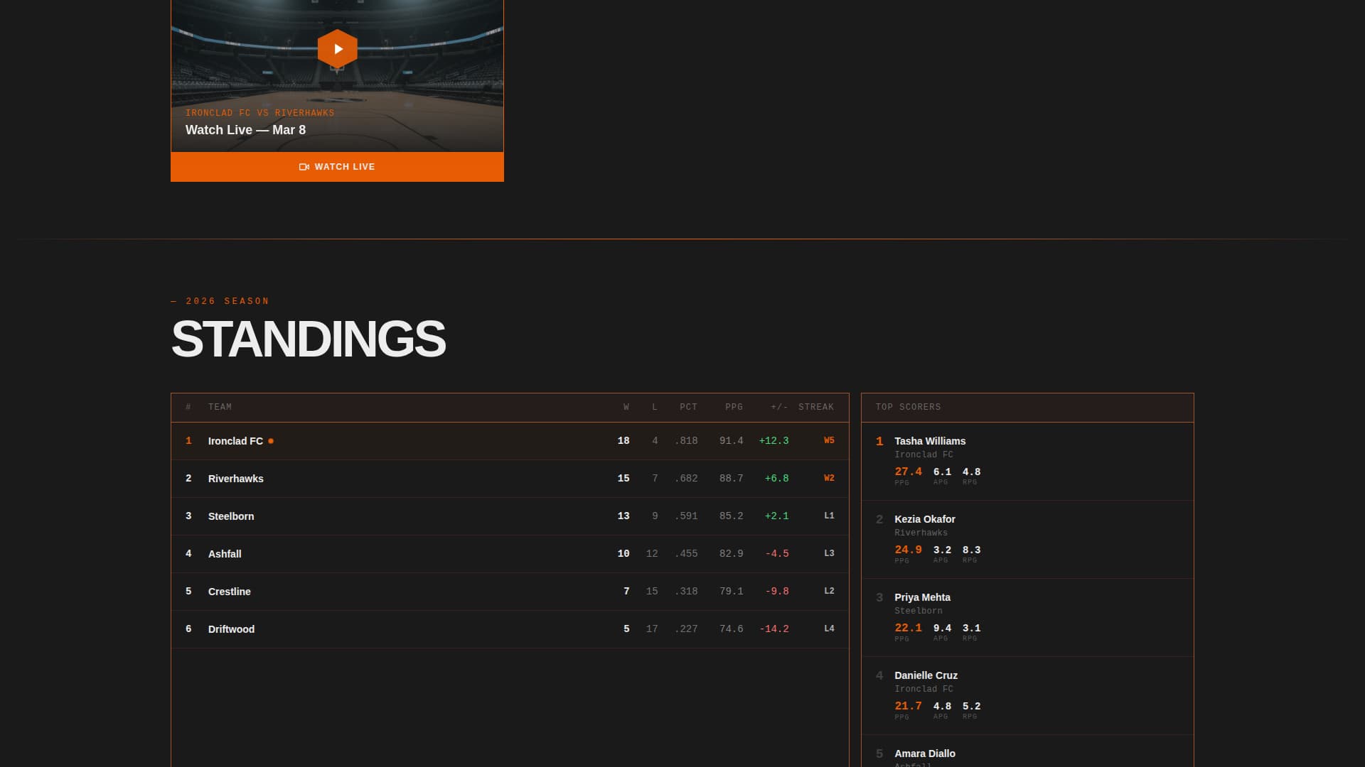The width and height of the screenshot is (1365, 767).
Task: Click the 'IRONCLAD FC VS RIVERHAWKS' caption
Action: click(259, 113)
